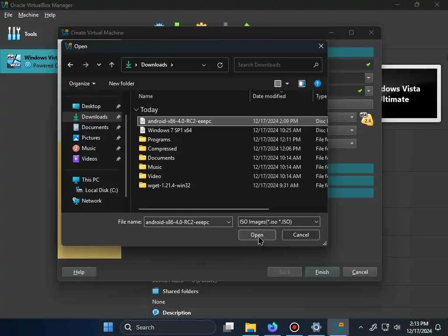Click the blue help icon in Open dialog

pyautogui.click(x=318, y=84)
